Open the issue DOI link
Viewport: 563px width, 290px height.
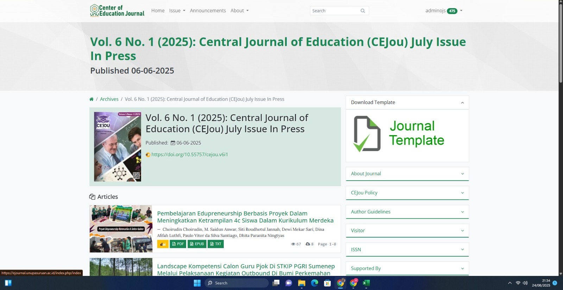(190, 155)
